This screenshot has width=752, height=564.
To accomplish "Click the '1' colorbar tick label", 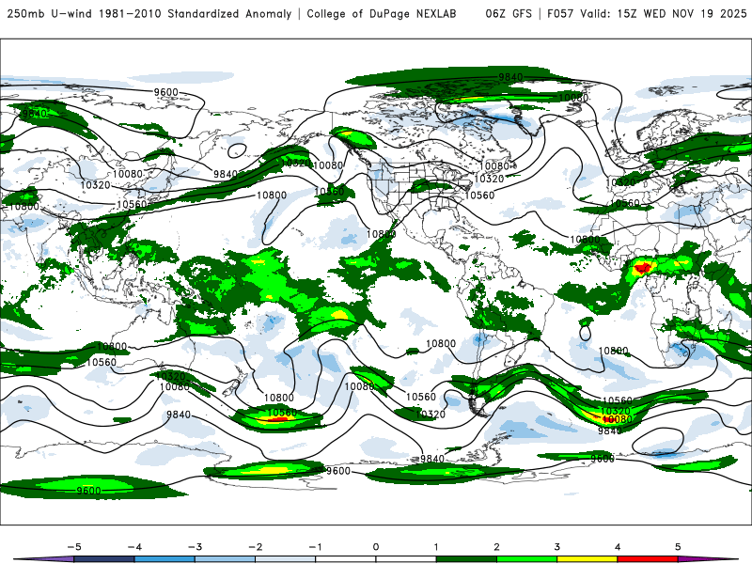I will pyautogui.click(x=436, y=547).
